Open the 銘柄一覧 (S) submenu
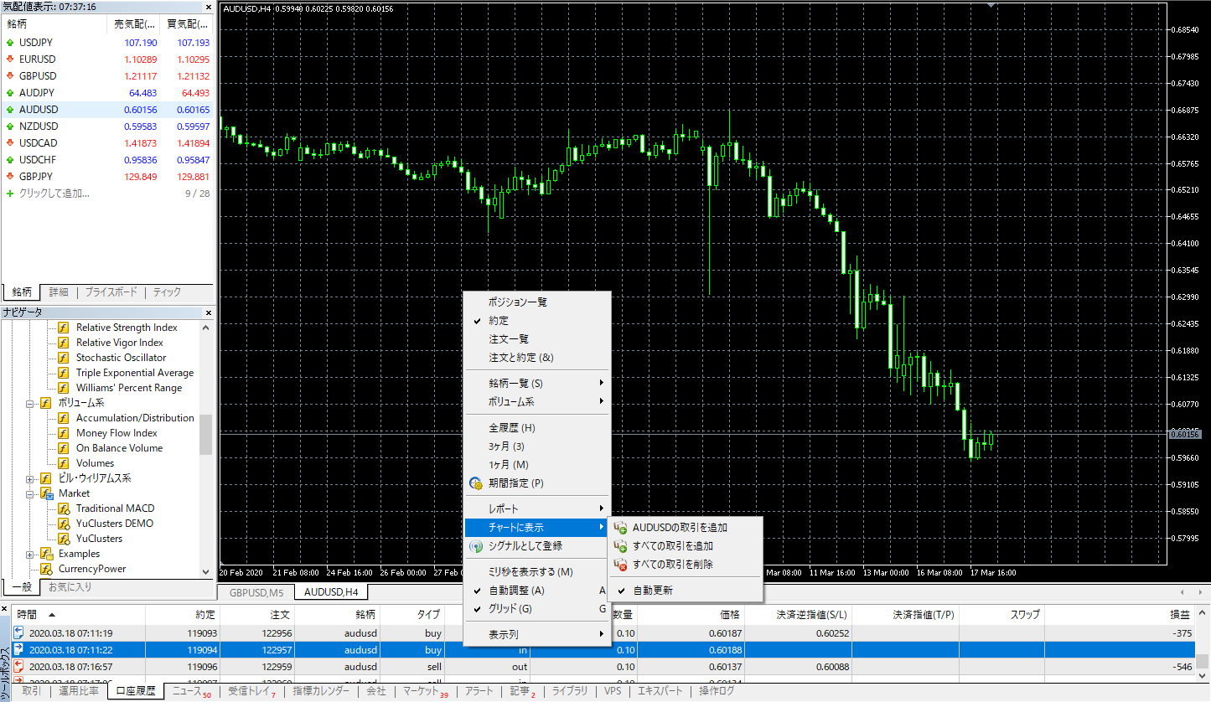1211x702 pixels. coord(538,384)
